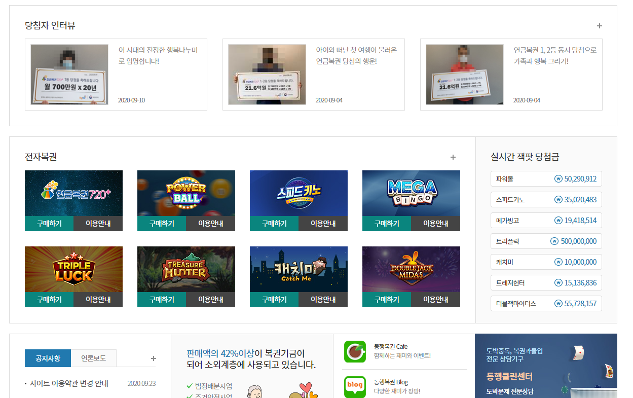Switch to the 공지사항 tab
This screenshot has height=398, width=633.
coord(48,358)
